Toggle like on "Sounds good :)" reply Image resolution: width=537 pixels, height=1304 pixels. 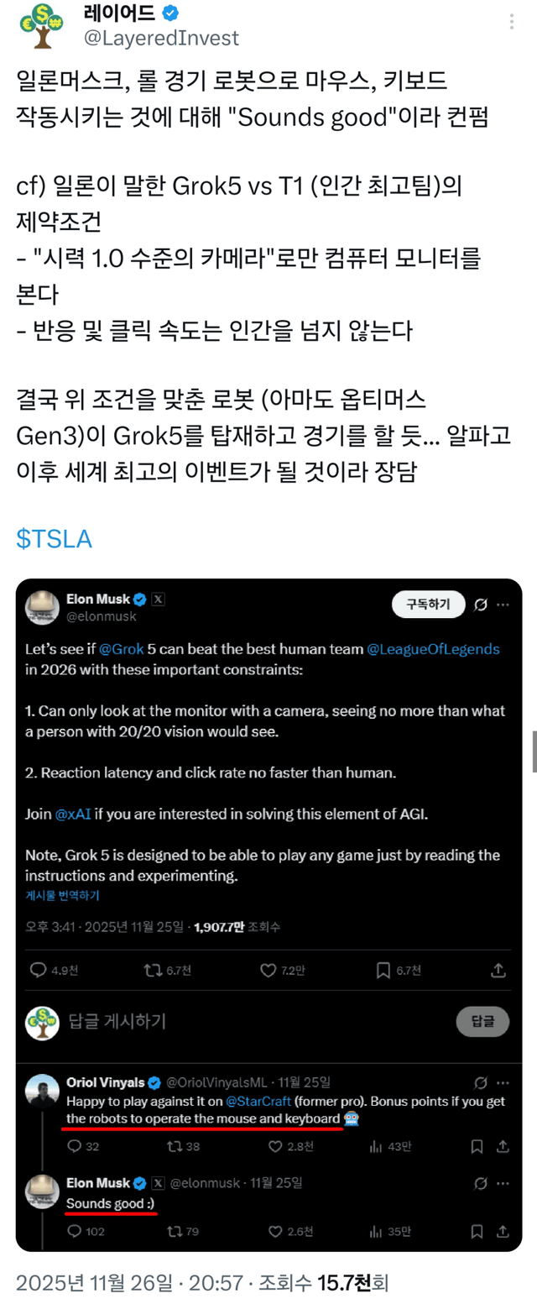(x=275, y=1232)
